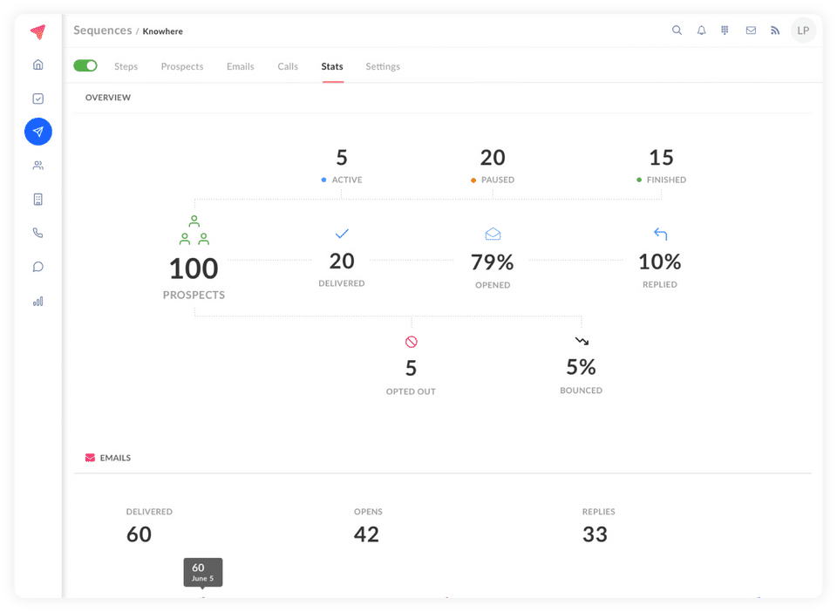Open the Reports bar chart sidebar icon

(x=37, y=302)
